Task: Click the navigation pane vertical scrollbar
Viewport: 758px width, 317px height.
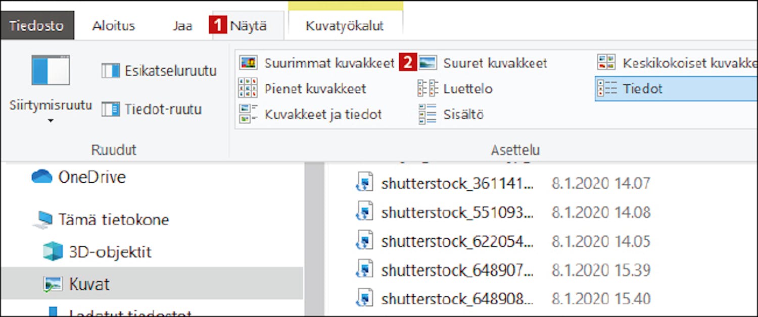Action: point(314,240)
